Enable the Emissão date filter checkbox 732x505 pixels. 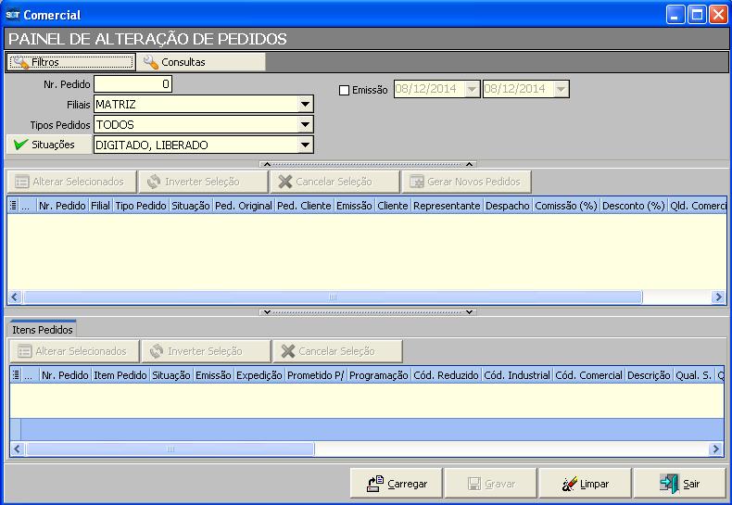click(x=344, y=90)
